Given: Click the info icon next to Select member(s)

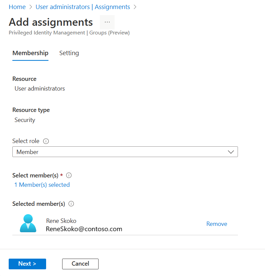Looking at the screenshot, I should coord(69,175).
